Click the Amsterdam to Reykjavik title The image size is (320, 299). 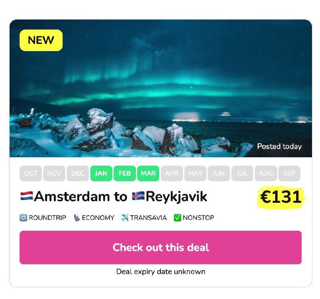(x=114, y=196)
